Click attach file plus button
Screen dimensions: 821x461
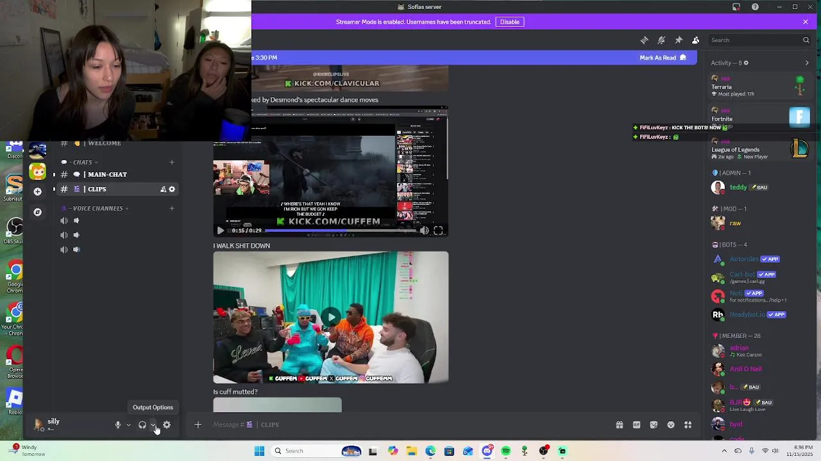click(x=198, y=425)
